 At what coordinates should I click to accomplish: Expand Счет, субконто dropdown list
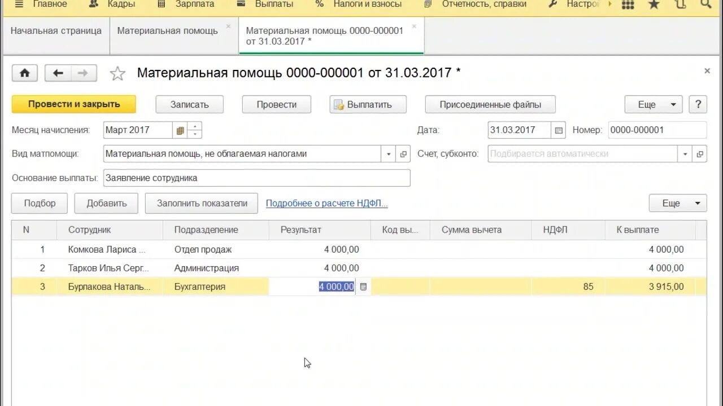(x=685, y=154)
